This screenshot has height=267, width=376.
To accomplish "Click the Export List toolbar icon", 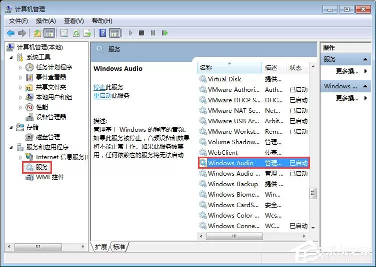I will (87, 33).
